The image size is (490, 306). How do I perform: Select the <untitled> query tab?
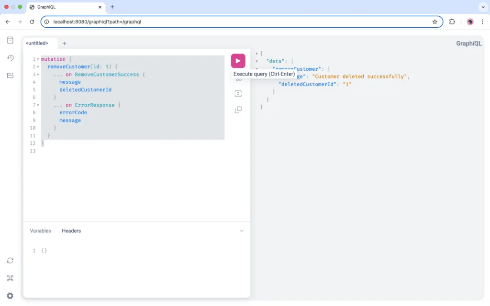37,43
